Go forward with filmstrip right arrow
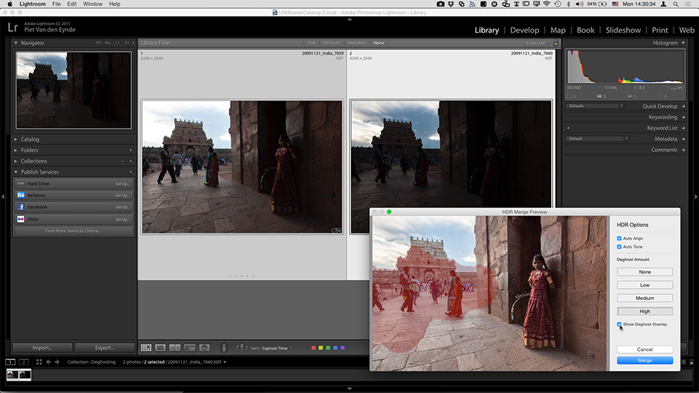This screenshot has width=699, height=393. (57, 362)
